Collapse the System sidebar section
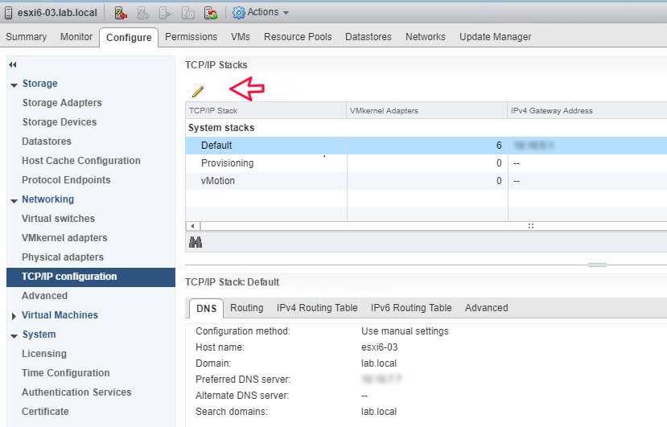This screenshot has height=427, width=667. tap(14, 335)
